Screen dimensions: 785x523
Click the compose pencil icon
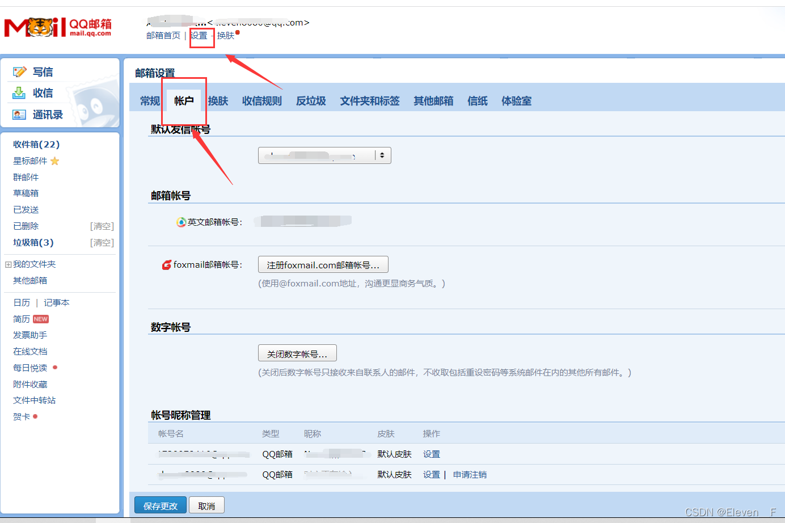(x=20, y=71)
